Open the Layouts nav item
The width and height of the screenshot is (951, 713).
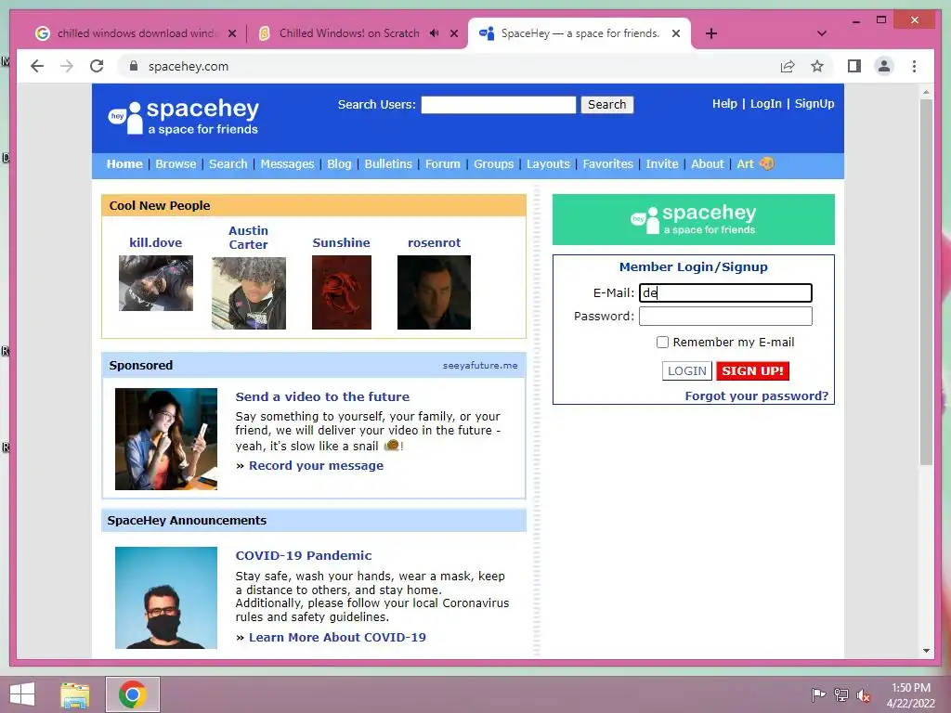pyautogui.click(x=548, y=163)
